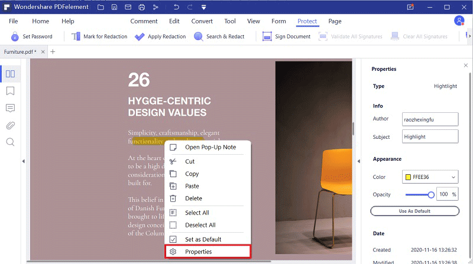Click the Set Password lock icon
The image size is (473, 264).
15,37
